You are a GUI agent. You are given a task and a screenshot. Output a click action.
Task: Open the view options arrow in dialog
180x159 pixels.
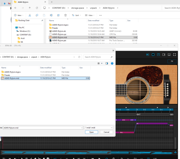(x=102, y=63)
